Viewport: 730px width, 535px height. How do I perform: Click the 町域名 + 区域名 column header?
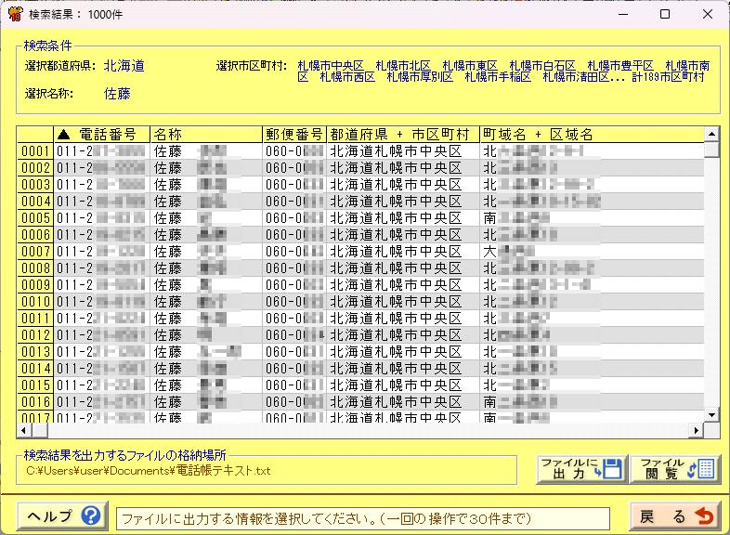[x=592, y=135]
